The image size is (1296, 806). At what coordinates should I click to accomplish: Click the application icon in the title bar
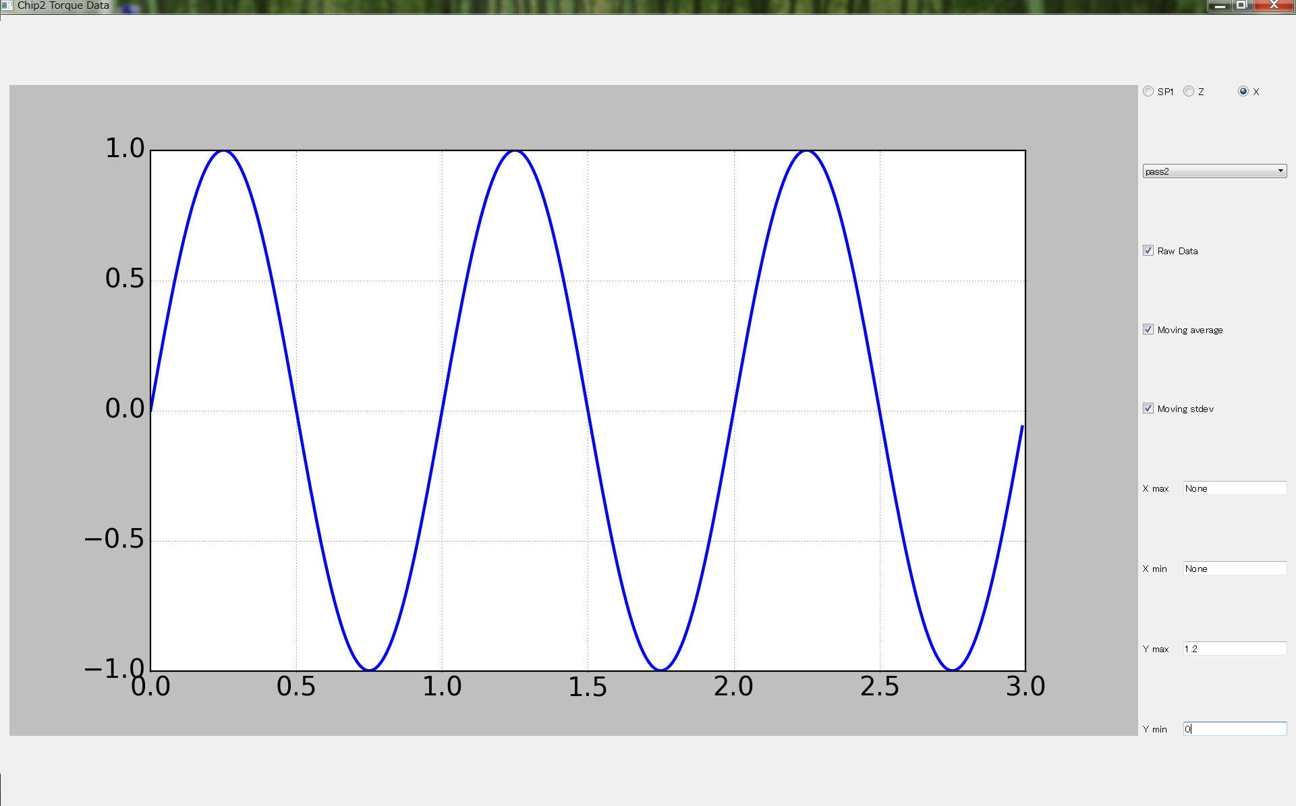pos(7,5)
